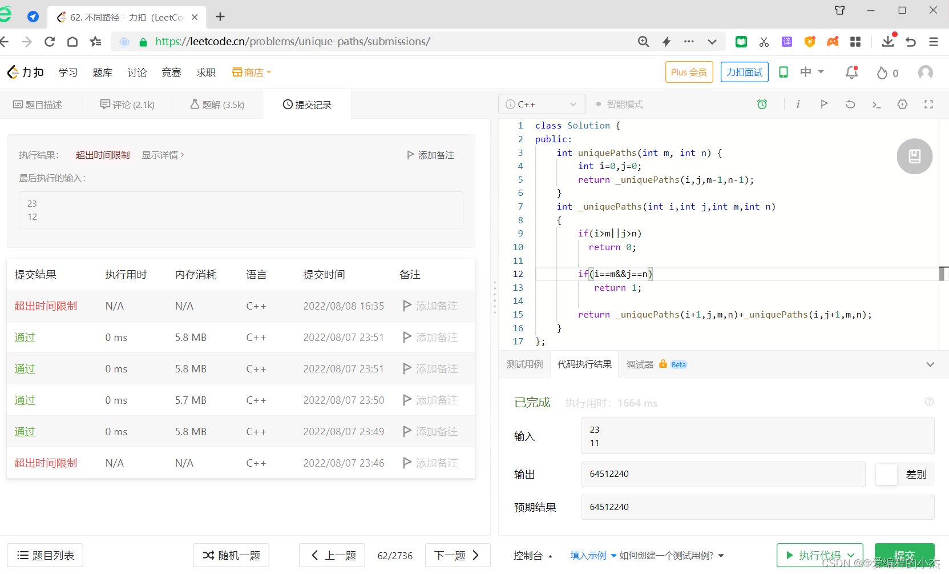The height and width of the screenshot is (574, 949).
Task: Click the timer icon in the editor toolbar
Action: 762,104
